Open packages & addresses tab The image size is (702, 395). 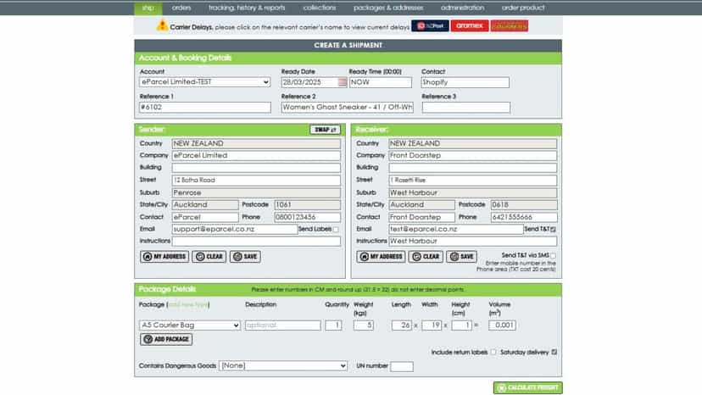[388, 8]
